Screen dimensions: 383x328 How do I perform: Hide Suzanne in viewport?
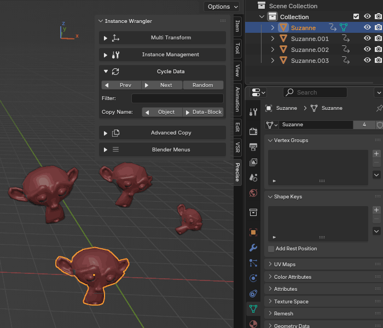pyautogui.click(x=367, y=27)
